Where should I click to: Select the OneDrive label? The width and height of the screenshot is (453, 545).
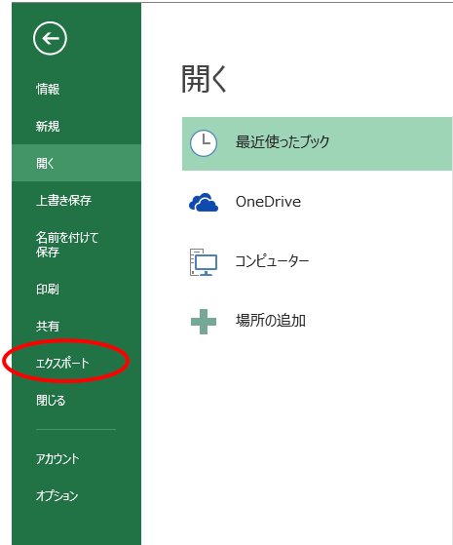coord(268,202)
